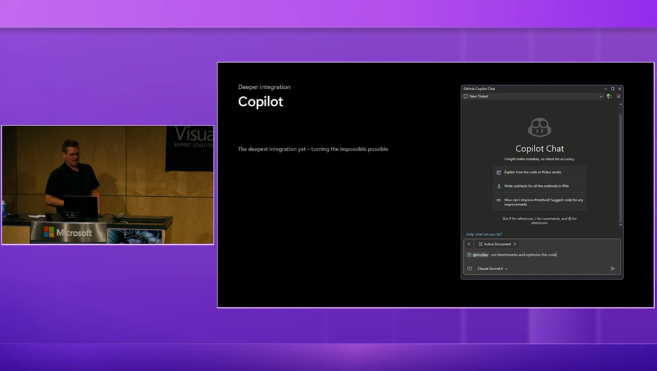Click into the chat input text field

pos(542,255)
